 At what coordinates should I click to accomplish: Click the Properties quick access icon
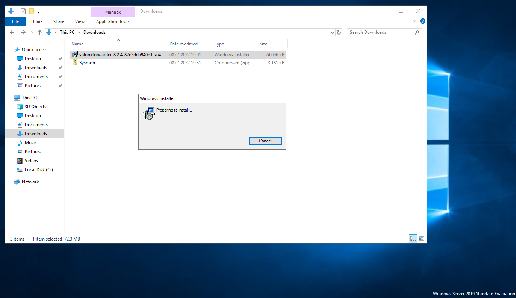click(23, 11)
